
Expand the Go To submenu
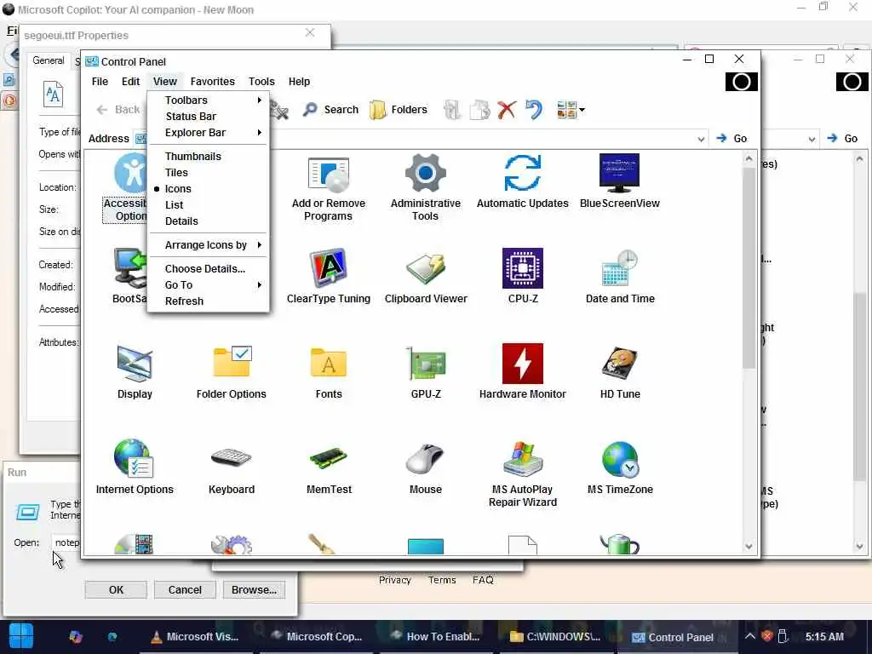pyautogui.click(x=208, y=284)
